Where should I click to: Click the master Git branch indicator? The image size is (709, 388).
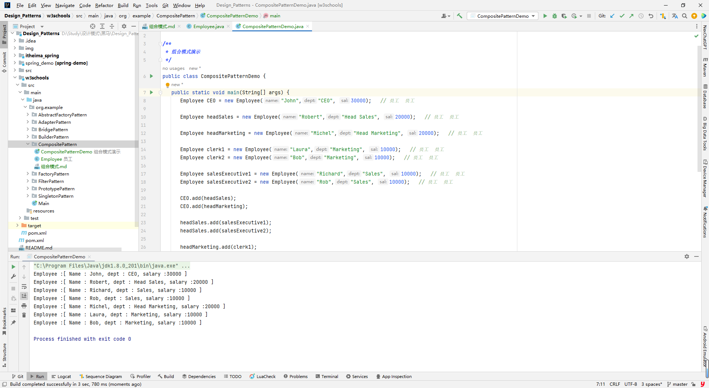(677, 384)
